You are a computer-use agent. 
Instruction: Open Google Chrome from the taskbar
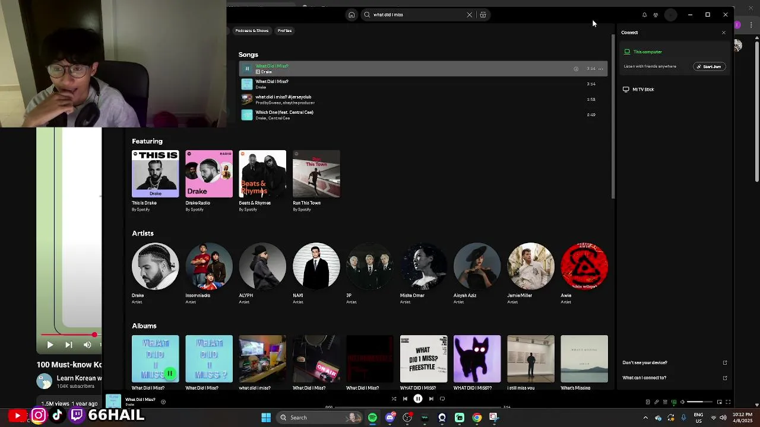point(477,418)
